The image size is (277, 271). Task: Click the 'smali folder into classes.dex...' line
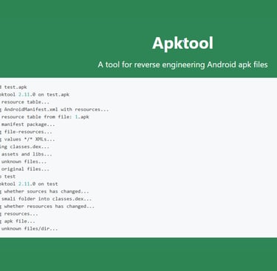pyautogui.click(x=46, y=198)
